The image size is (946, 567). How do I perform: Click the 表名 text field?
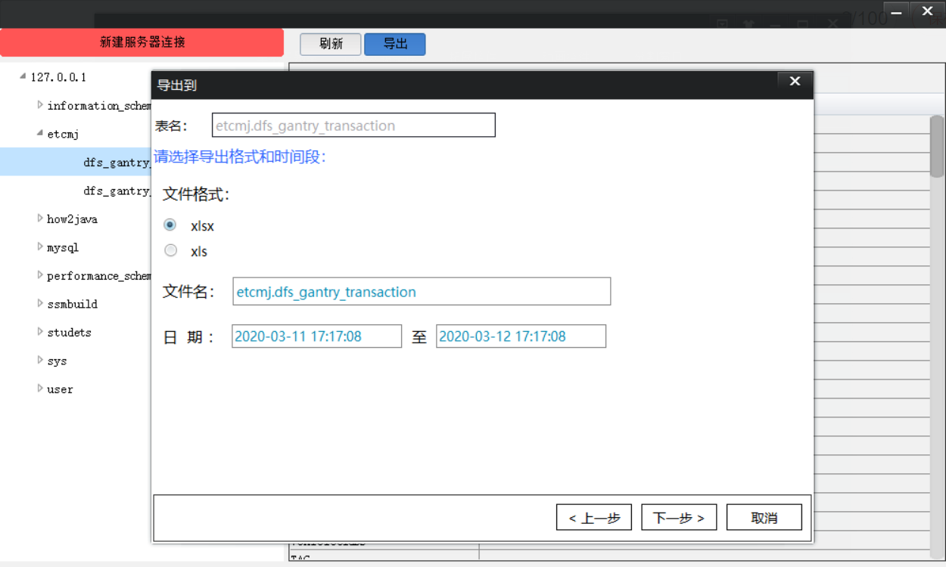353,125
